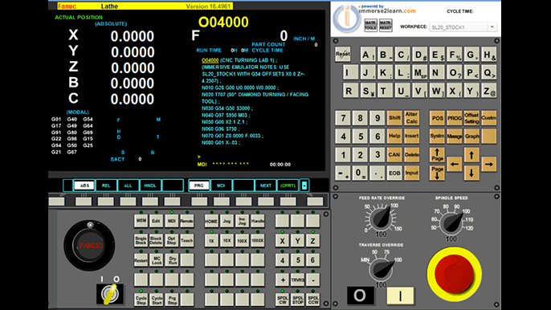Open the Graph function key
This screenshot has height=310, width=551.
[x=471, y=137]
